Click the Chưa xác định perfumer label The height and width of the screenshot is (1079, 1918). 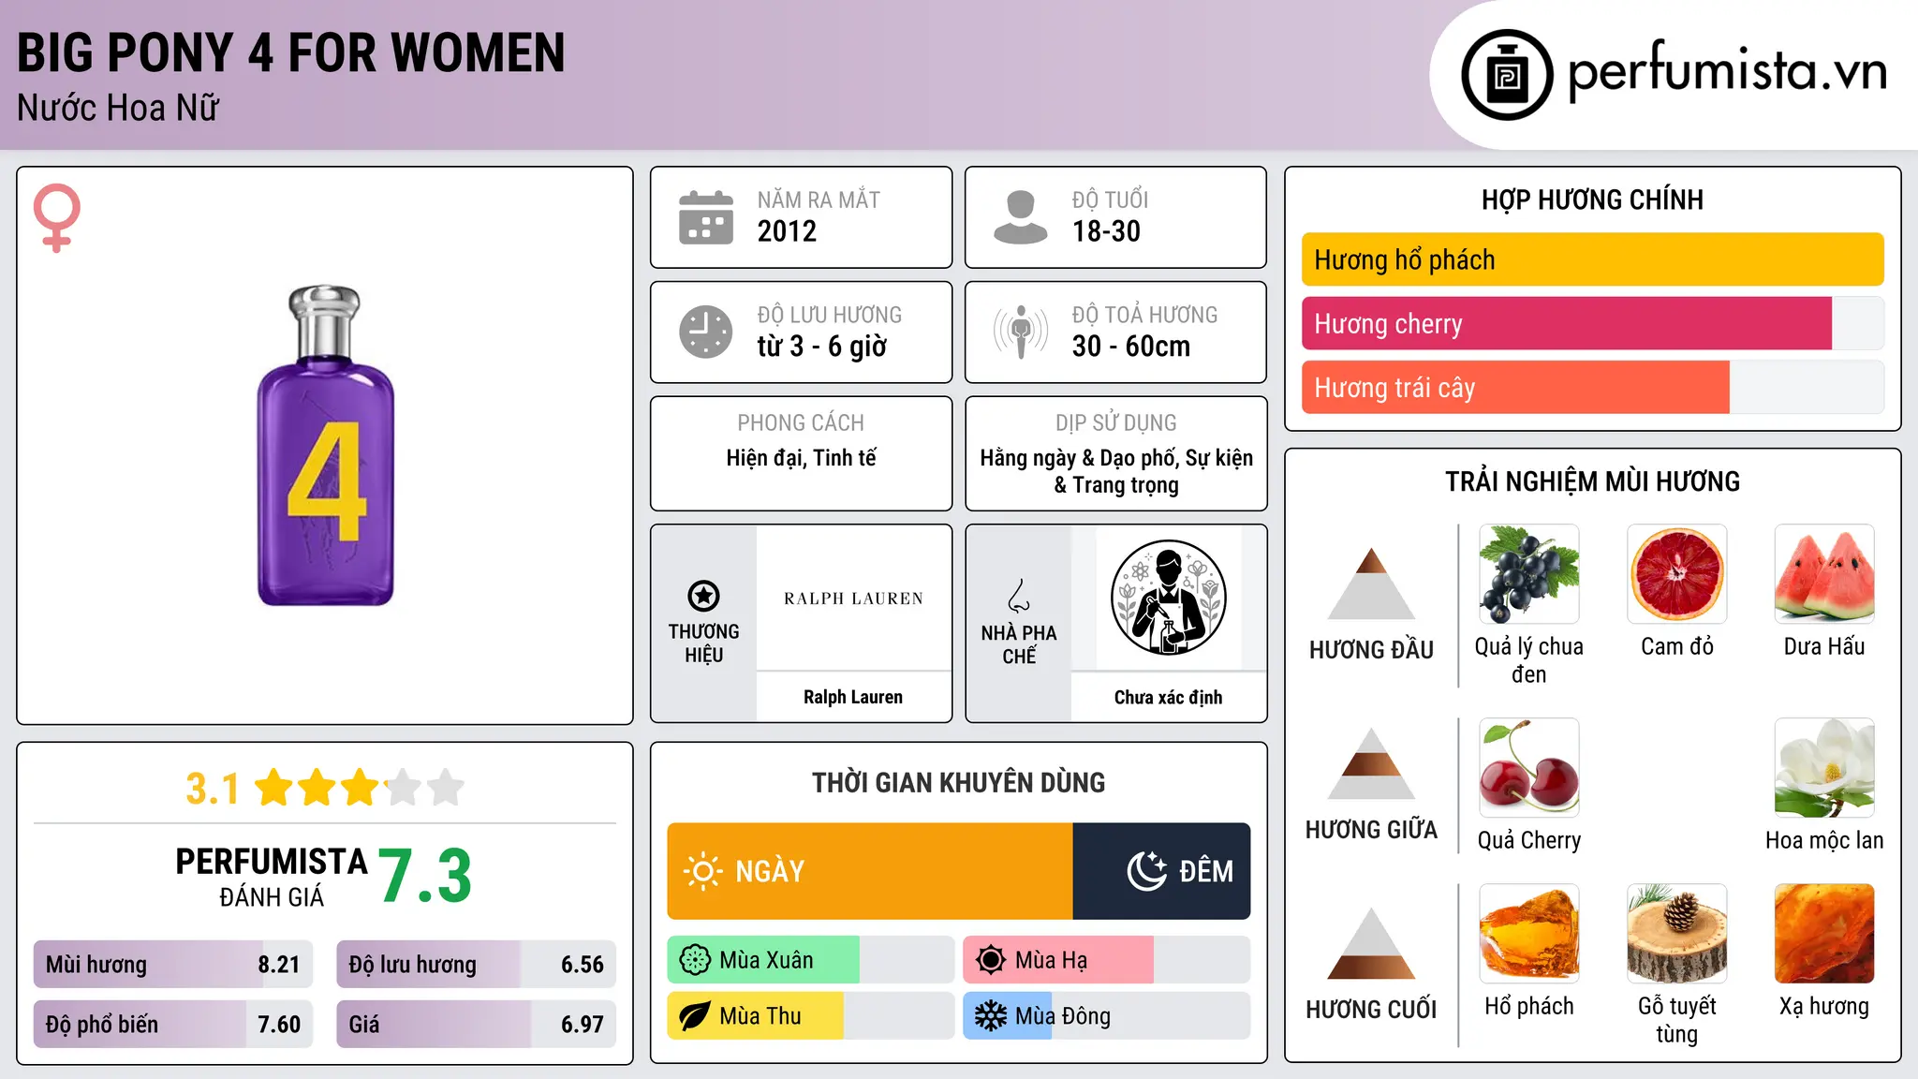[1168, 697]
